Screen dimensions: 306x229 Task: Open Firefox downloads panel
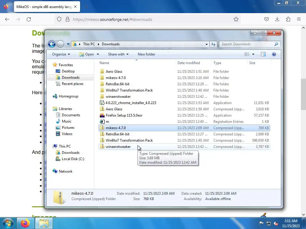click(x=277, y=19)
